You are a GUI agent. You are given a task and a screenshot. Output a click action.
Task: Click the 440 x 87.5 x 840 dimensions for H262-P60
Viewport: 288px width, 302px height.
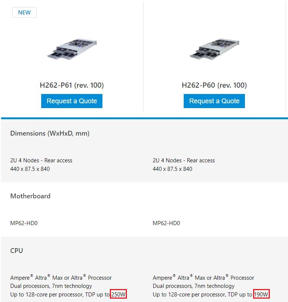point(173,169)
